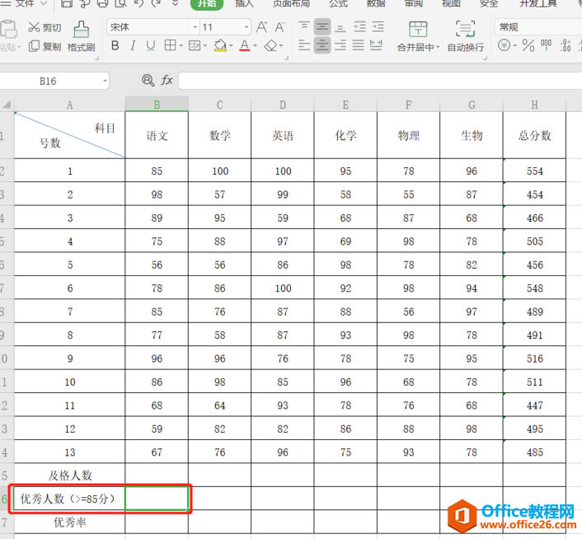Toggle Underline formatting
This screenshot has height=539, width=582.
point(150,45)
